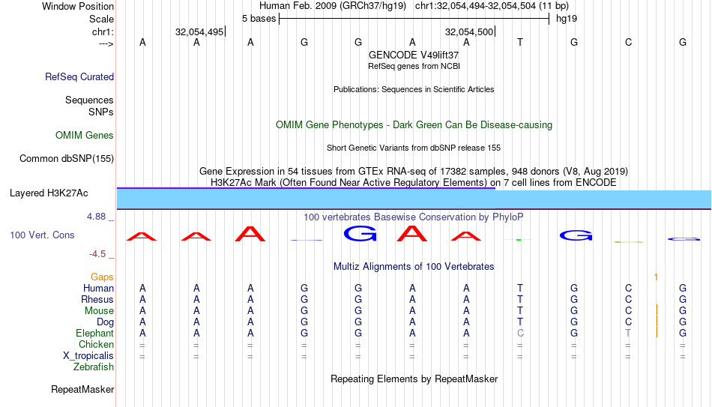Click the OMIM Gene Phenotypes green title
This screenshot has height=407, width=712.
(414, 125)
